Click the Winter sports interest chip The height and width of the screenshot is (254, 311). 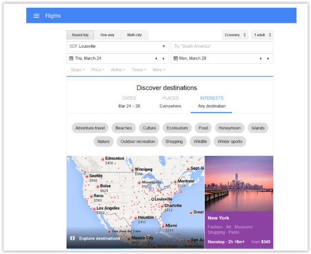[230, 141]
